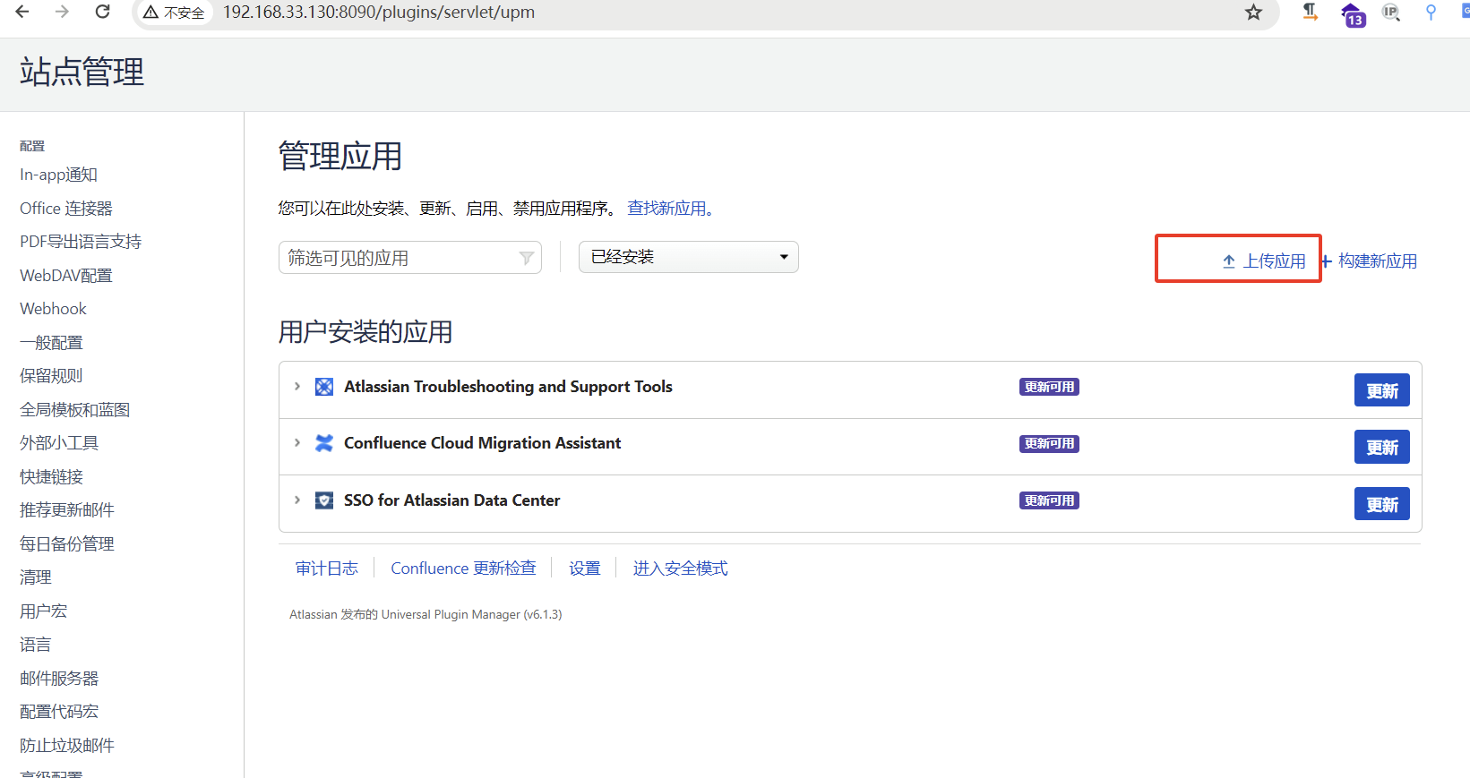This screenshot has width=1470, height=778.
Task: Open 外部小工具 in sidebar
Action: pyautogui.click(x=59, y=443)
